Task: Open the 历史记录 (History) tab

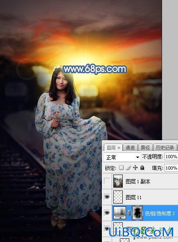Action: 165,148
